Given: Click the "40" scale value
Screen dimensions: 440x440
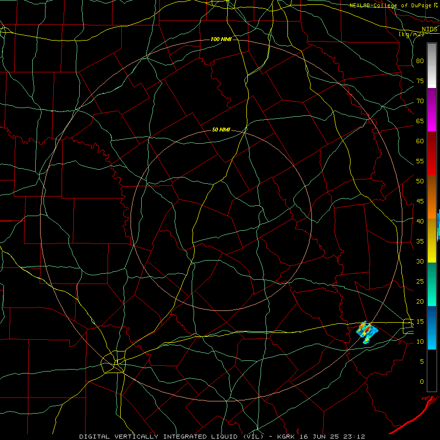Looking at the screenshot, I should (420, 221).
